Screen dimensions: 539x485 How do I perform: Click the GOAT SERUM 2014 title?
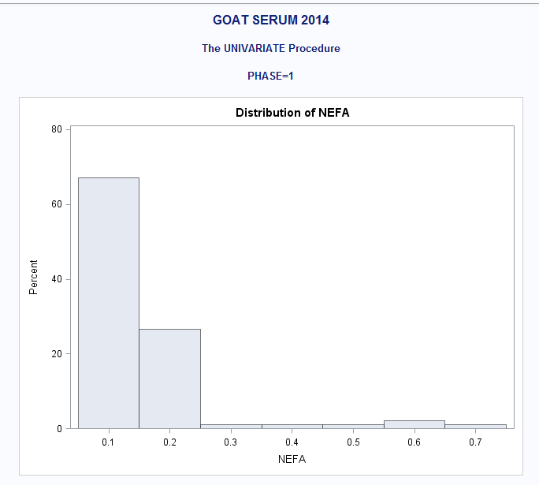pos(271,20)
